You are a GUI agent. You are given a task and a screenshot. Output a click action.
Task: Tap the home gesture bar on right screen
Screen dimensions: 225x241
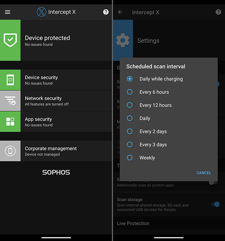coord(169,238)
